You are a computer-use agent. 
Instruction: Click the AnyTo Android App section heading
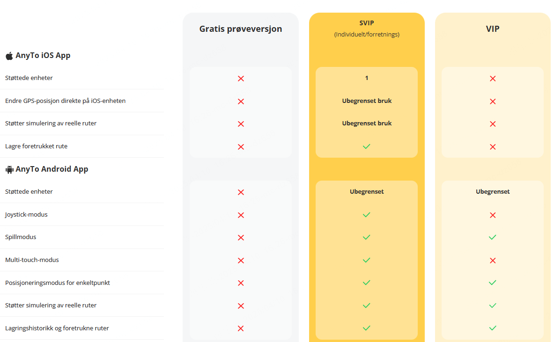(x=52, y=169)
